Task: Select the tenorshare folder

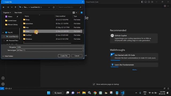Action: 53,23
